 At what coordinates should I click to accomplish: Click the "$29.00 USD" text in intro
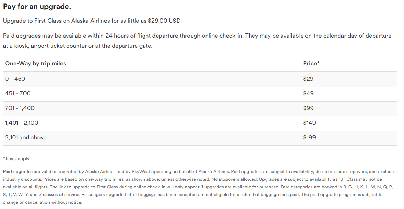(165, 21)
